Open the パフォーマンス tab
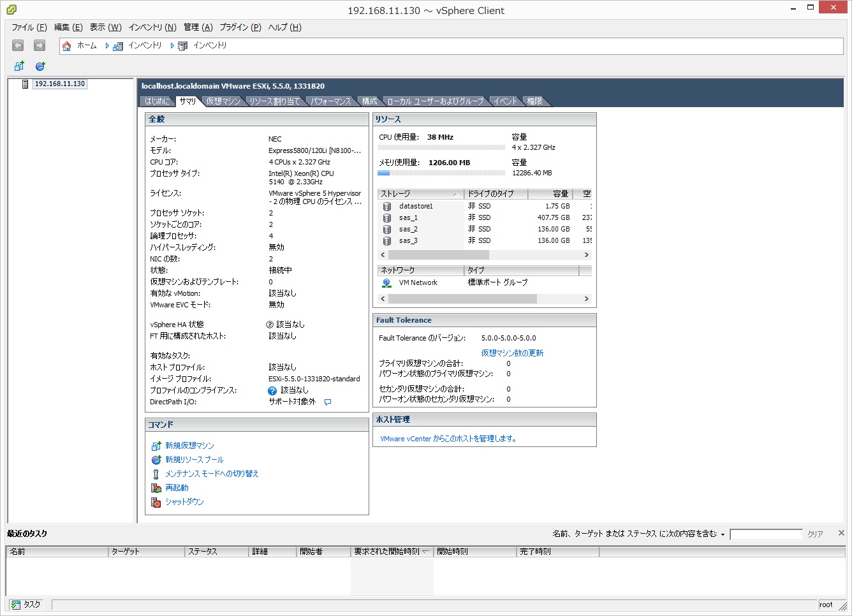The width and height of the screenshot is (852, 616). [330, 101]
